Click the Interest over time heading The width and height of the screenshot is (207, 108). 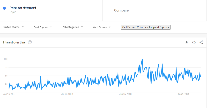point(14,42)
